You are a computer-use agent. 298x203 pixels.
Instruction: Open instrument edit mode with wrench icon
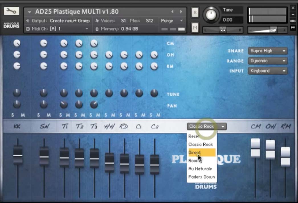pyautogui.click(x=11, y=11)
